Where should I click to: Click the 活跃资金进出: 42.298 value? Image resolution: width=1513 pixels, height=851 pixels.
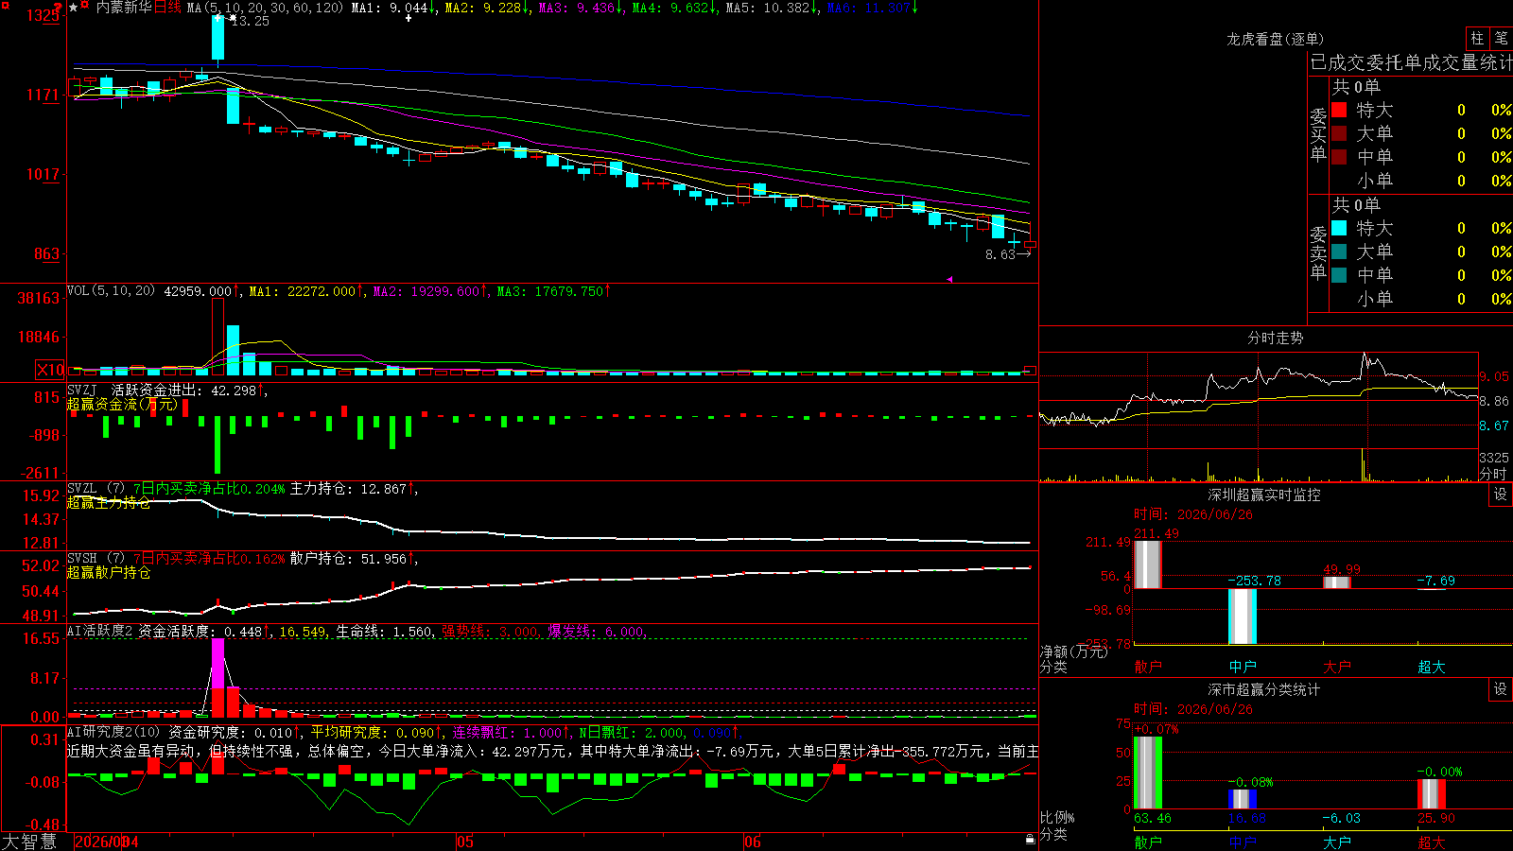coord(189,390)
